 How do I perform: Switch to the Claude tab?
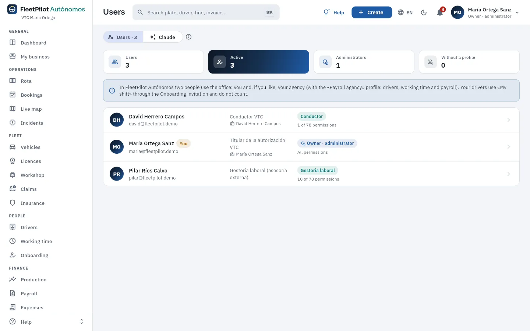[x=163, y=37]
